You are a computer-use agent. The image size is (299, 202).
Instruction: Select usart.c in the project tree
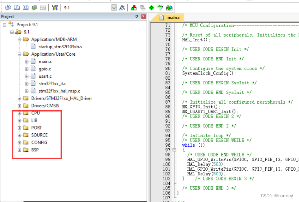click(45, 76)
